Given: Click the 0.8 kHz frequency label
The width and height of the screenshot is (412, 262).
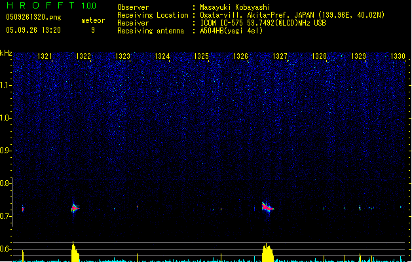Looking at the screenshot, I should click(5, 183).
